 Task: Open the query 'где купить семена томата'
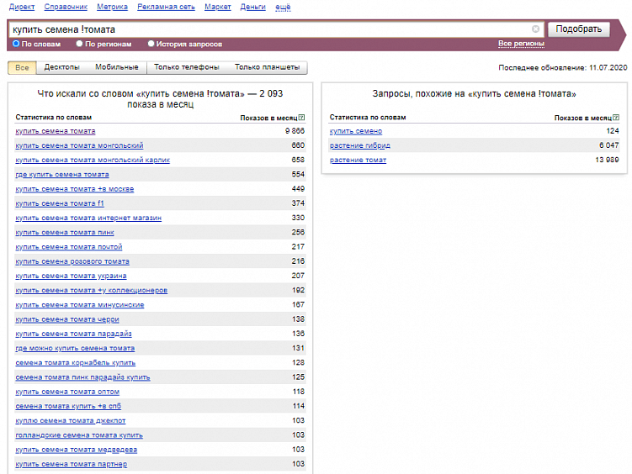click(62, 175)
